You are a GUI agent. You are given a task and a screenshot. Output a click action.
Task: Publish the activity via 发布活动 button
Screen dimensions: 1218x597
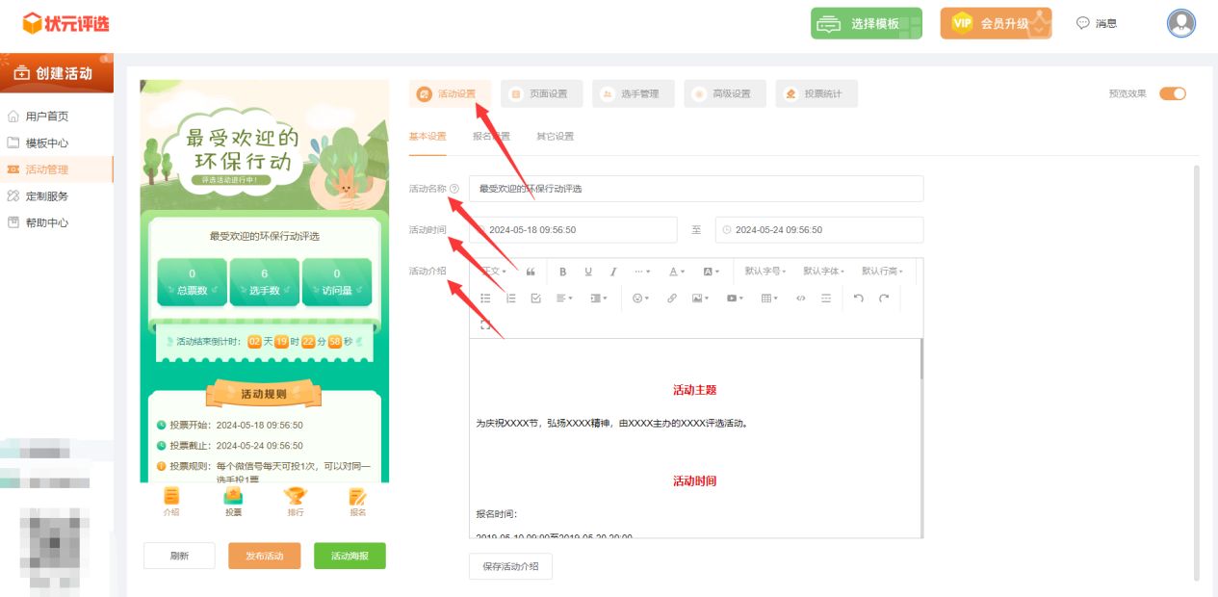click(264, 556)
